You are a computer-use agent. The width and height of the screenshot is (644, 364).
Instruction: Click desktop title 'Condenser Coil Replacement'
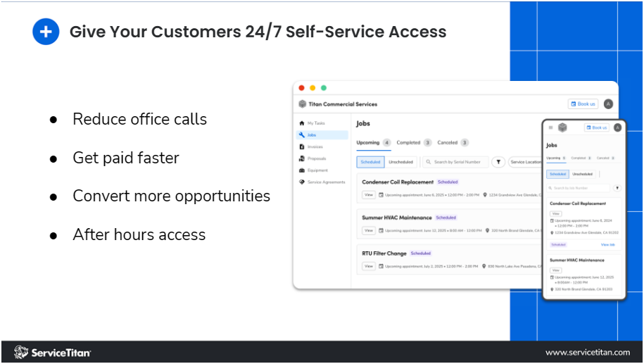tap(398, 182)
